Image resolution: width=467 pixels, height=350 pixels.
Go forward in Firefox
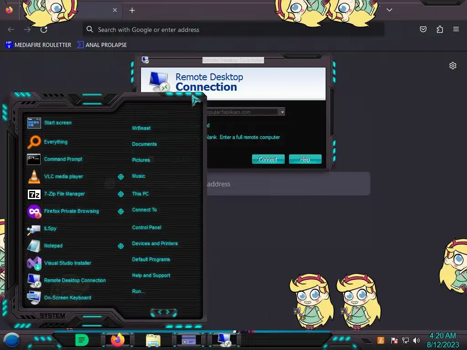[x=27, y=30]
